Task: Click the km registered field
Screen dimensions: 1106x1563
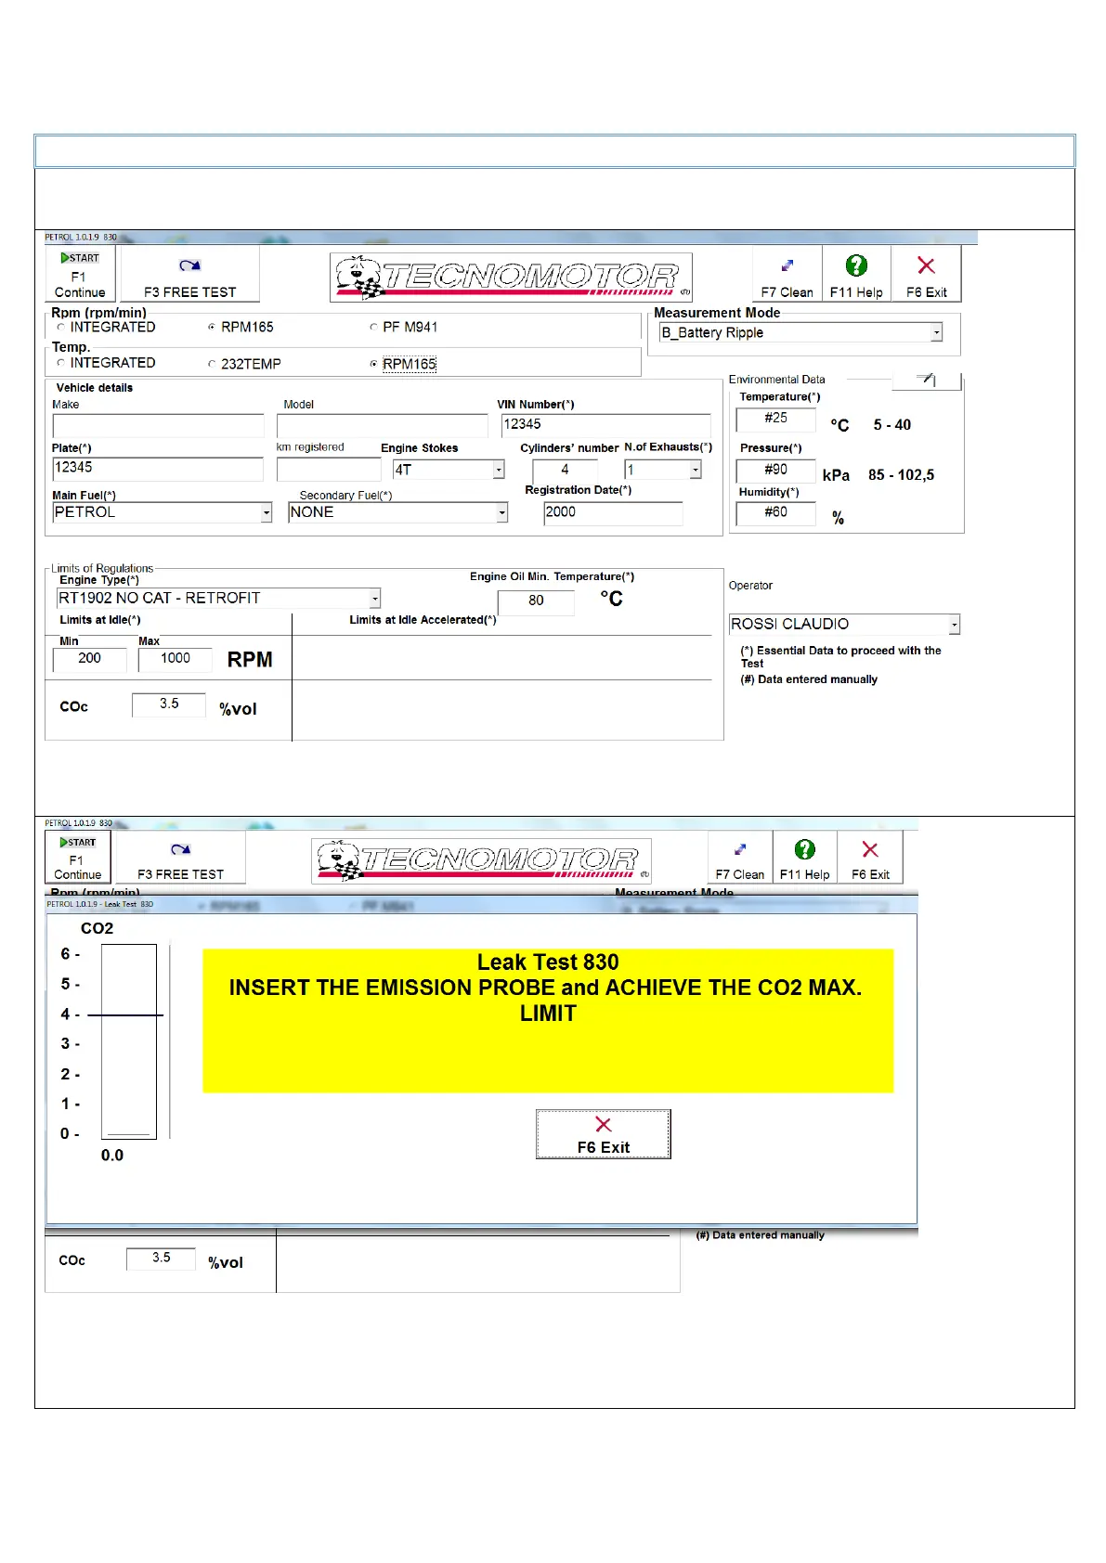Action: 329,469
